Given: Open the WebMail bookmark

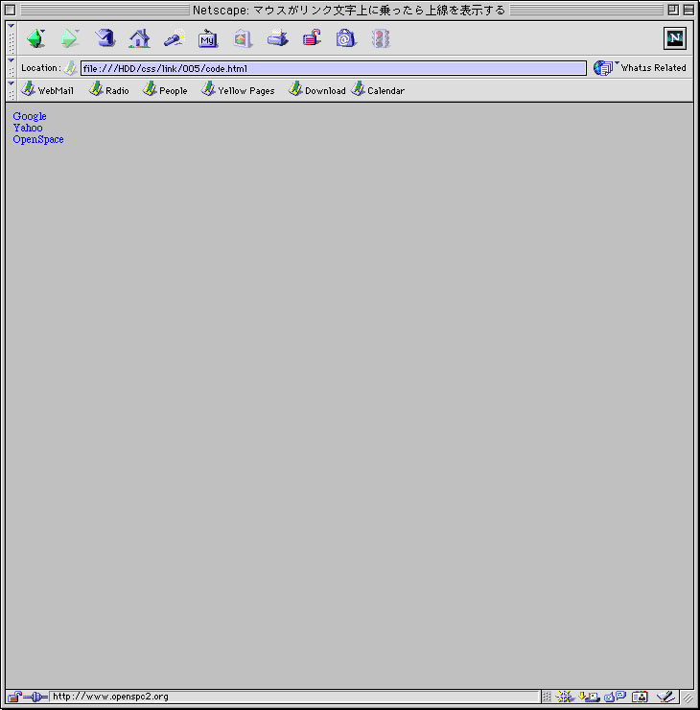Looking at the screenshot, I should click(48, 89).
